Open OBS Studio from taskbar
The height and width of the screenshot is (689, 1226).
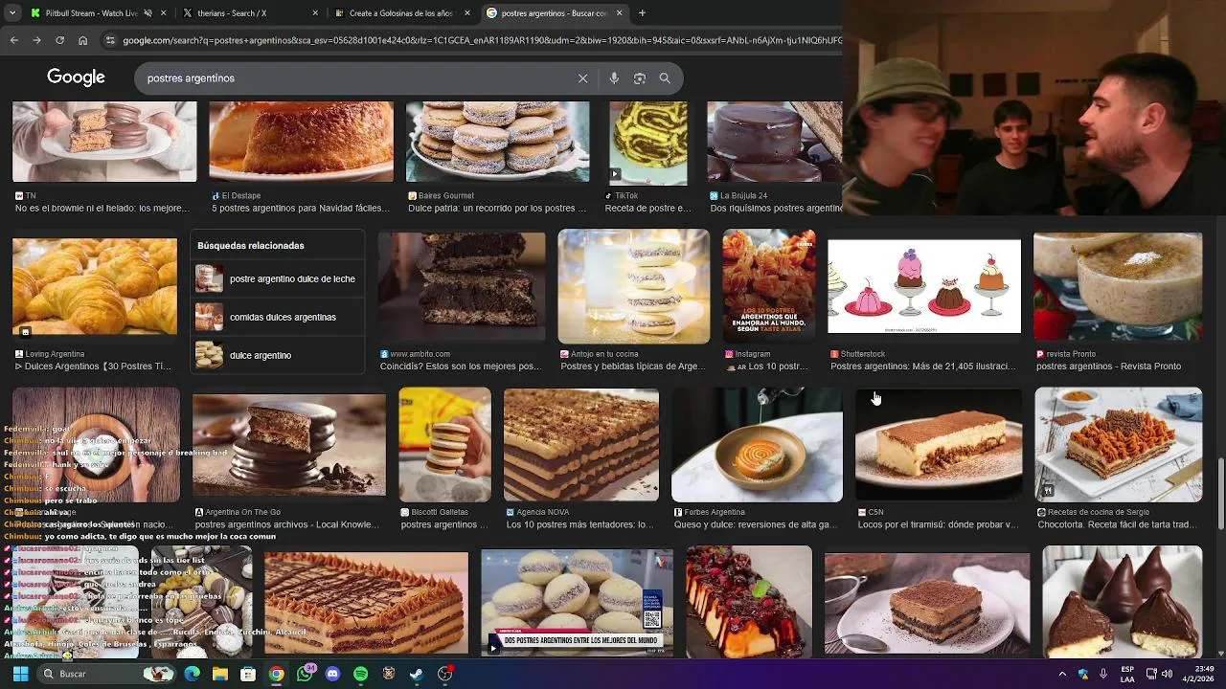(444, 674)
